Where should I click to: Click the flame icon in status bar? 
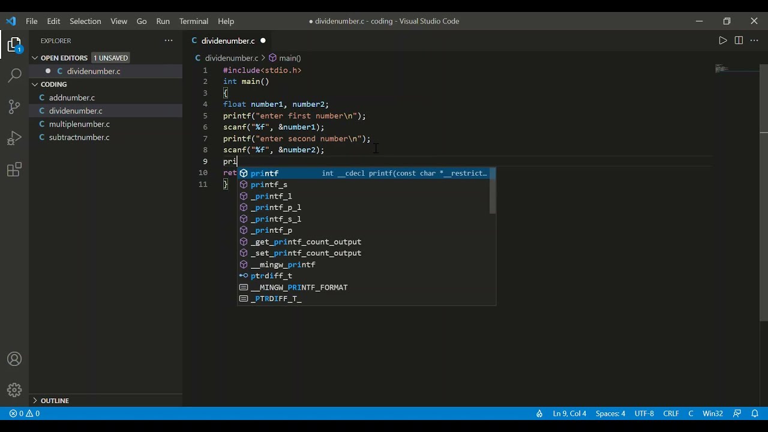pyautogui.click(x=539, y=413)
